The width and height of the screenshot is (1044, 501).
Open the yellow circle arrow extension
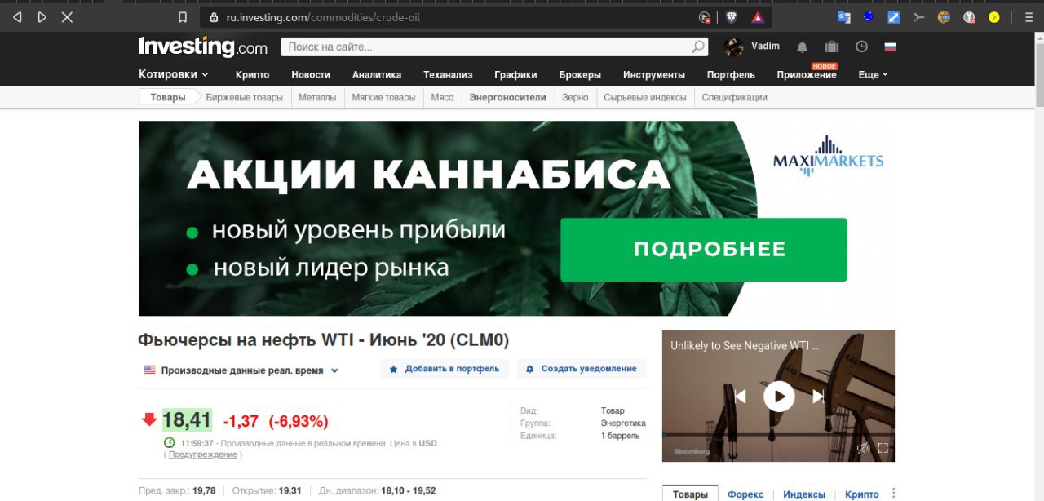point(993,16)
